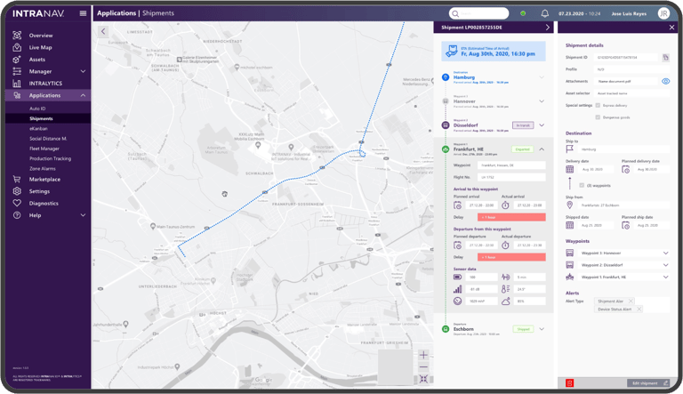The width and height of the screenshot is (683, 394).
Task: Fit map to view icon
Action: pos(423,379)
